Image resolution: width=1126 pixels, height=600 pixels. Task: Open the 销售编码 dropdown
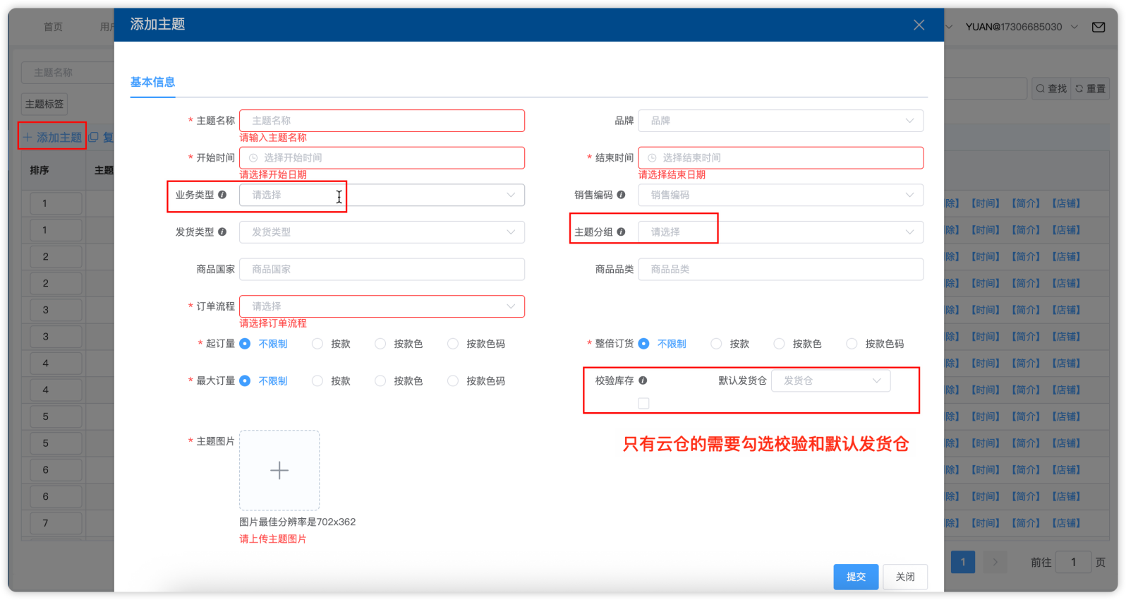[x=780, y=195]
